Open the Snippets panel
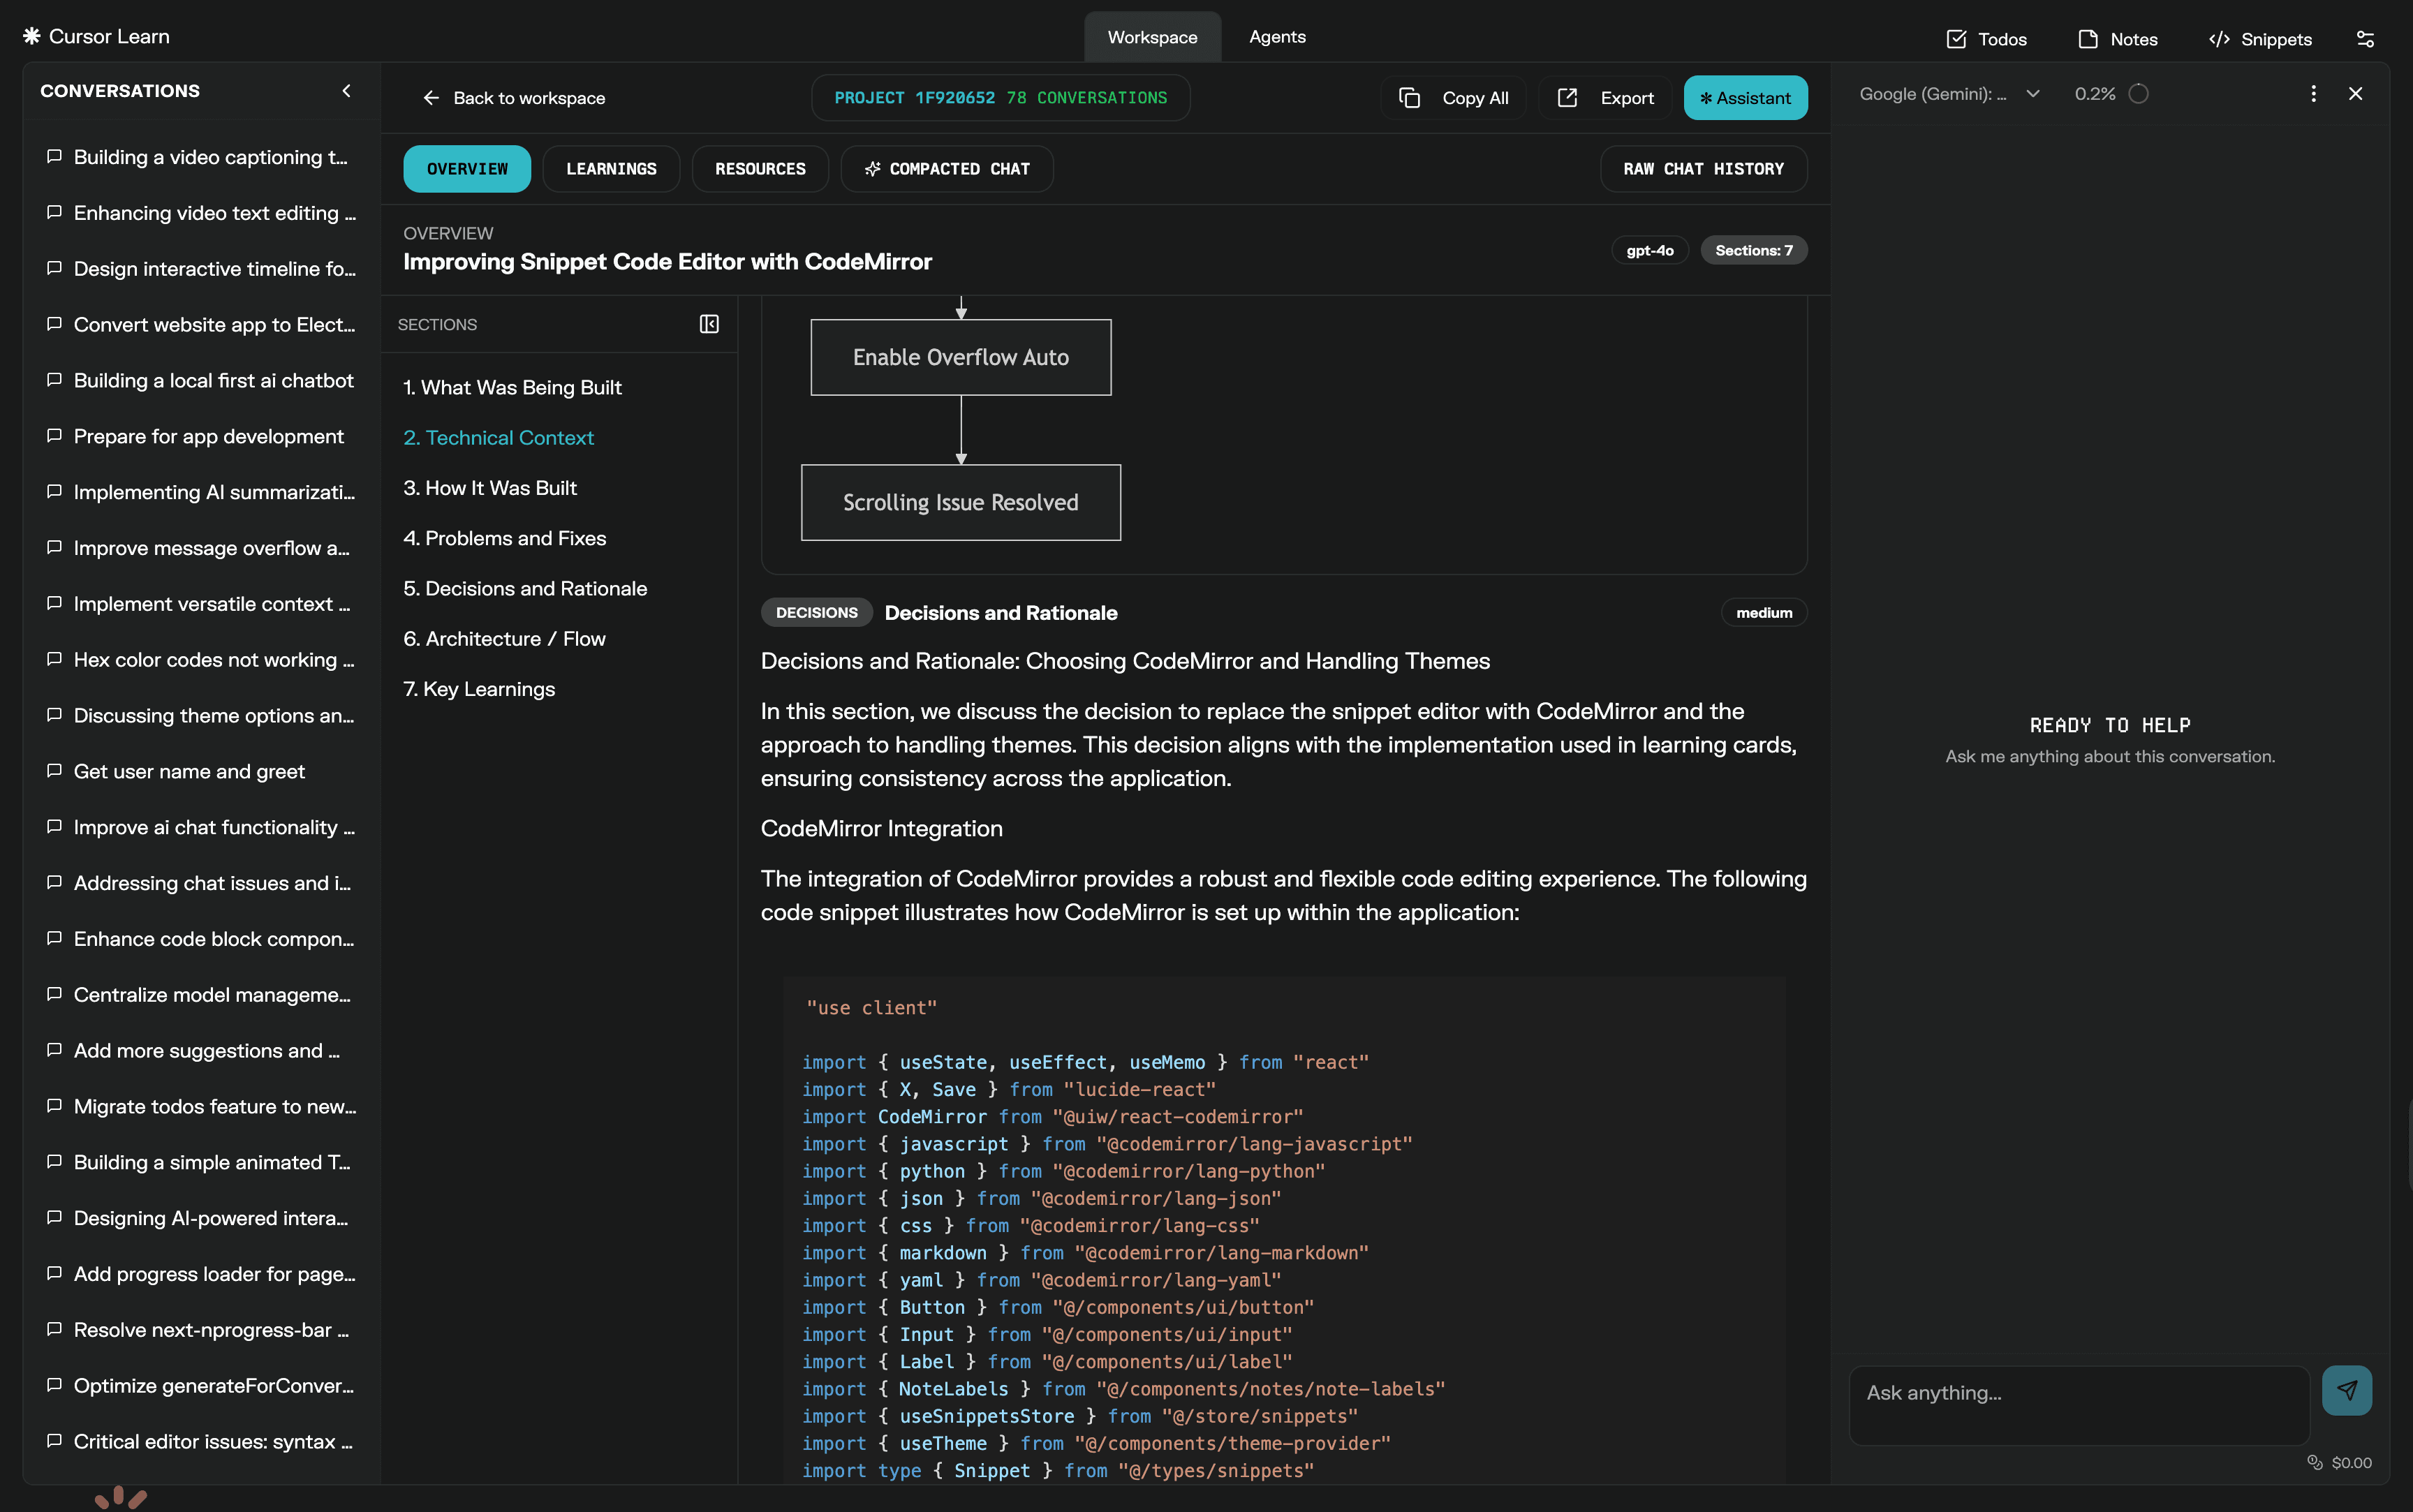Image resolution: width=2413 pixels, height=1512 pixels. (2260, 39)
